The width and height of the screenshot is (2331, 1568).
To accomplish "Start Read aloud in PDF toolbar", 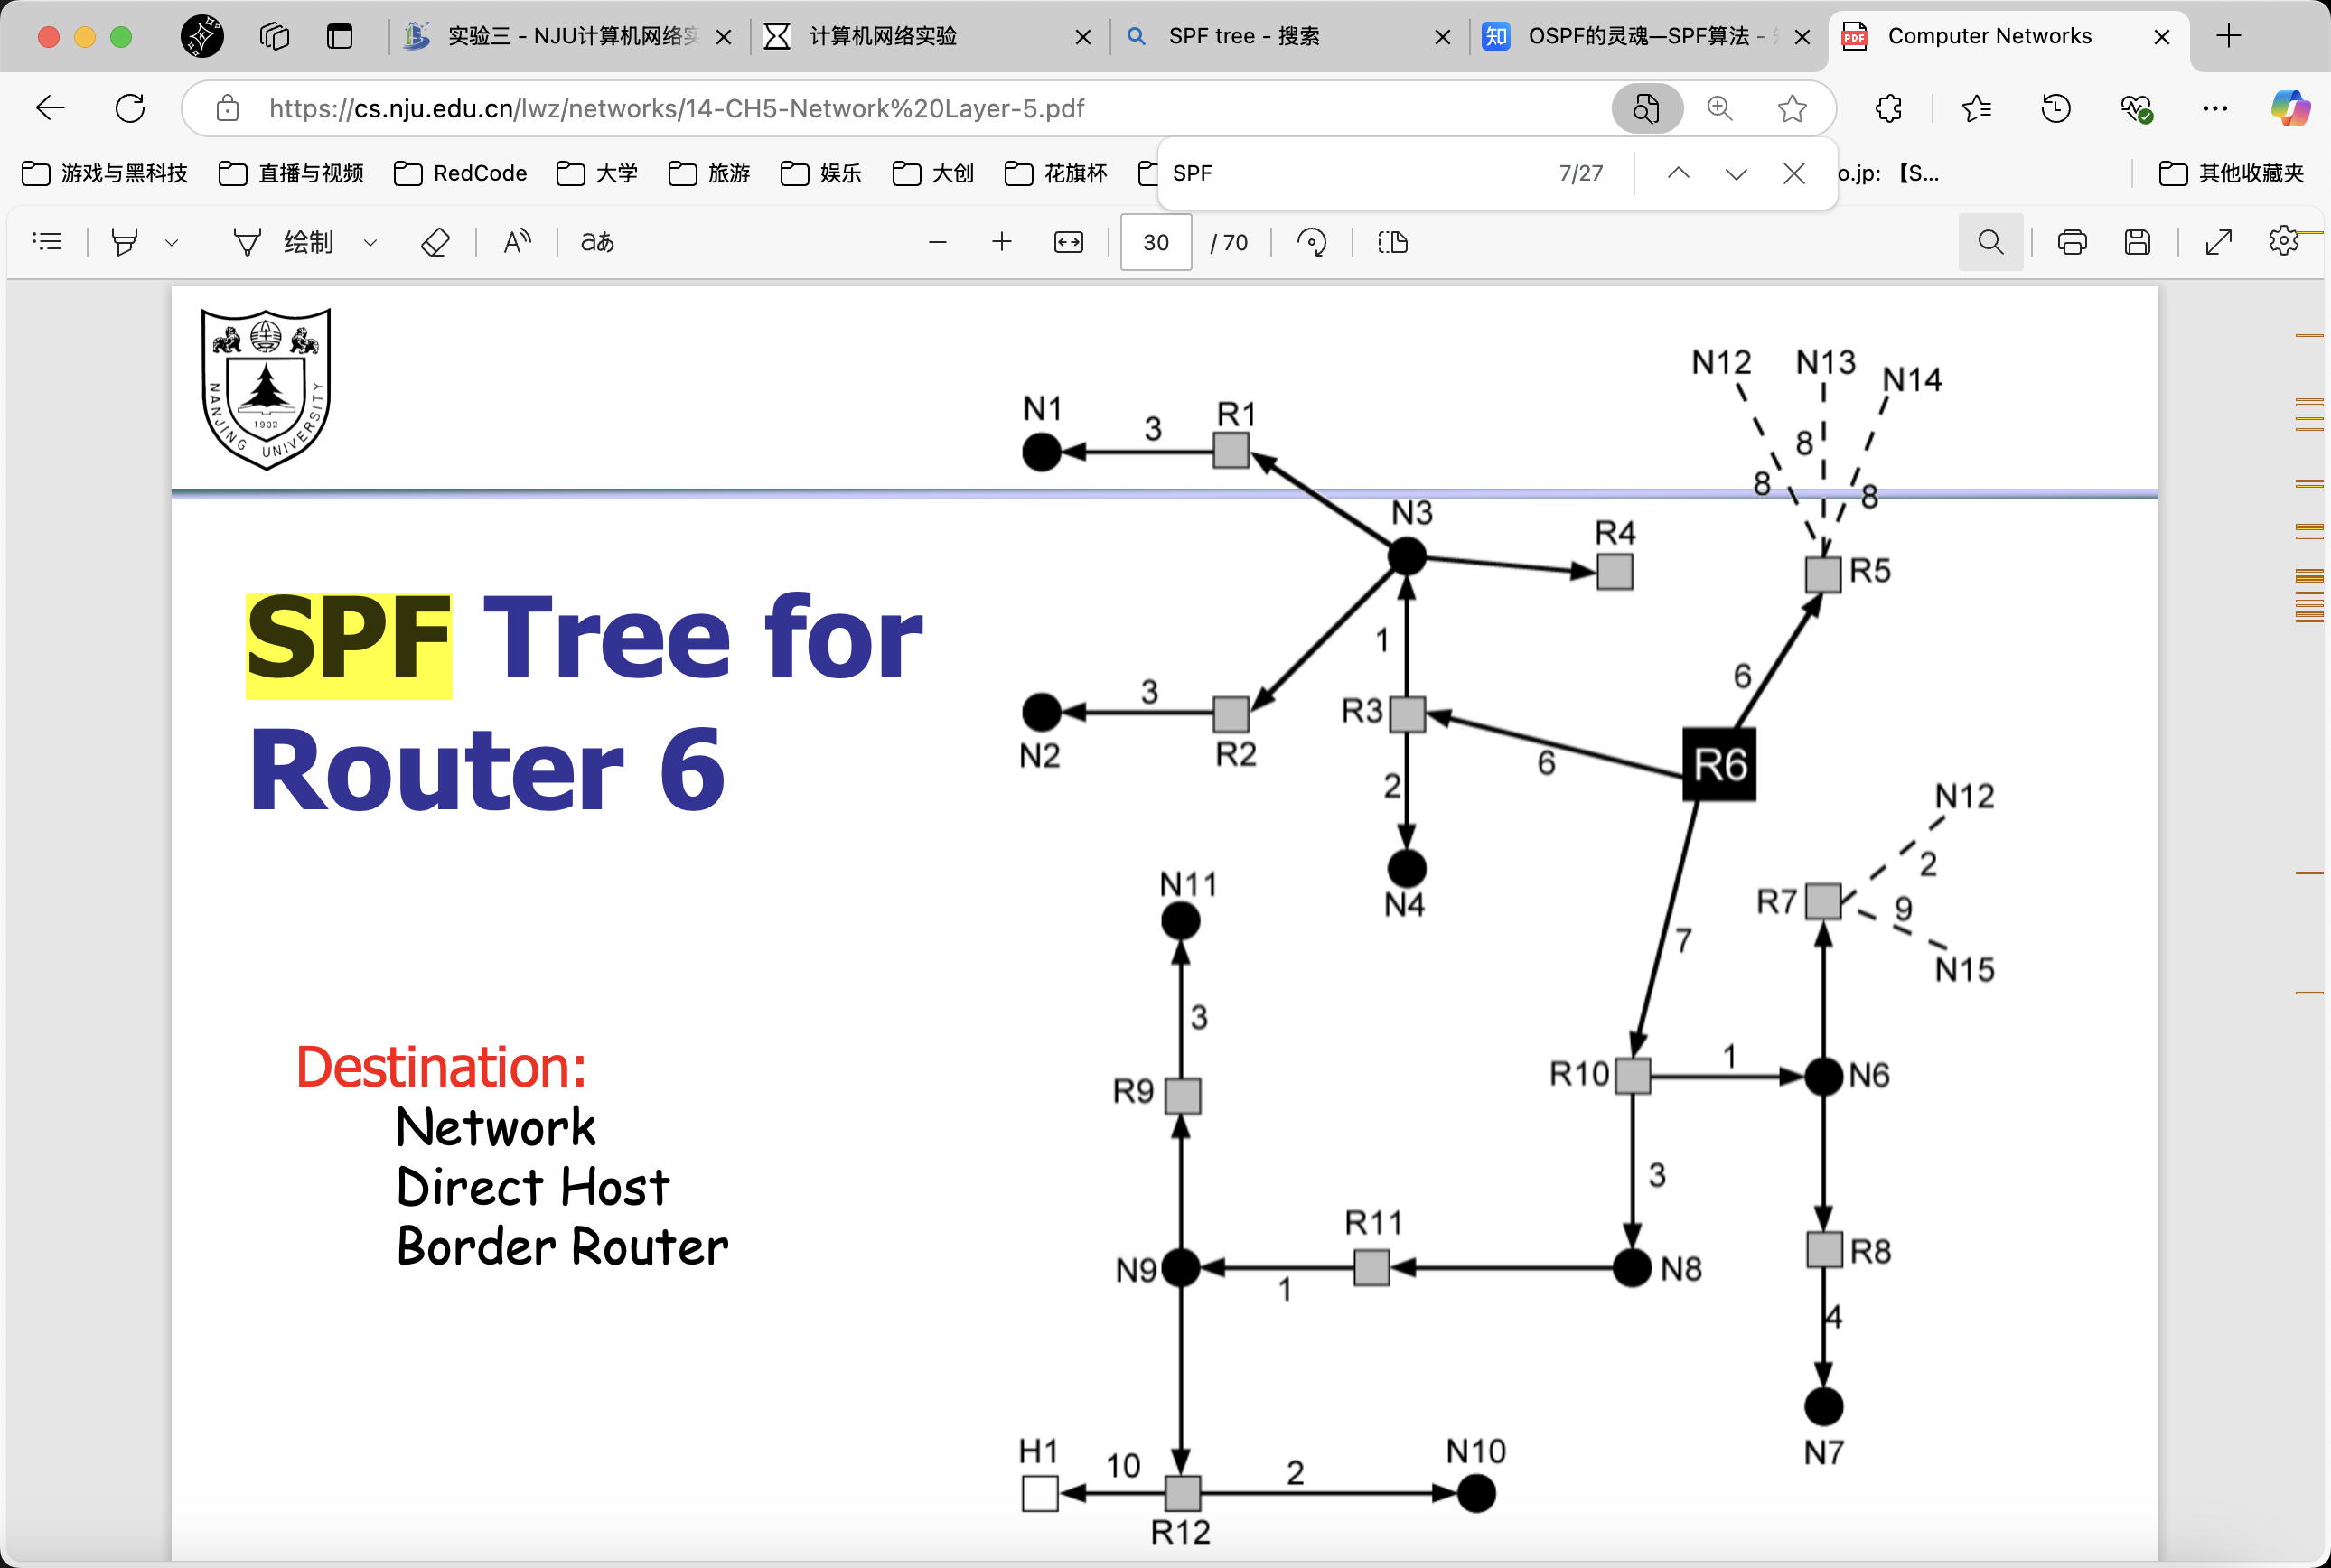I will pyautogui.click(x=517, y=241).
